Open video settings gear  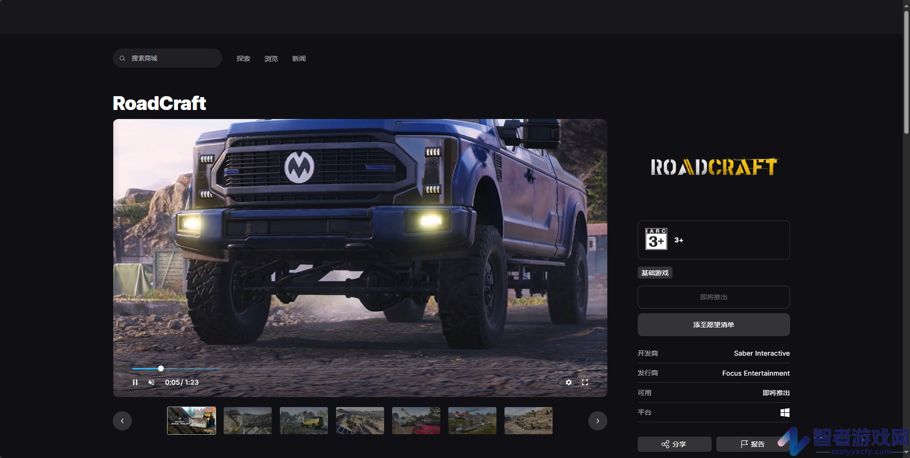(569, 382)
